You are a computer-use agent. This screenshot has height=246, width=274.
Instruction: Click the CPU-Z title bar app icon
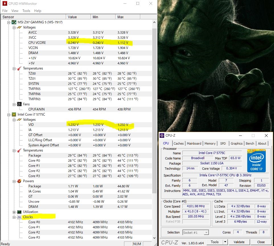tap(162, 136)
